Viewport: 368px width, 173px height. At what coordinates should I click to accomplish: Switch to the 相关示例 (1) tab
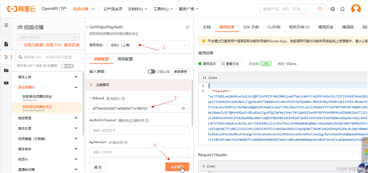pyautogui.click(x=299, y=27)
